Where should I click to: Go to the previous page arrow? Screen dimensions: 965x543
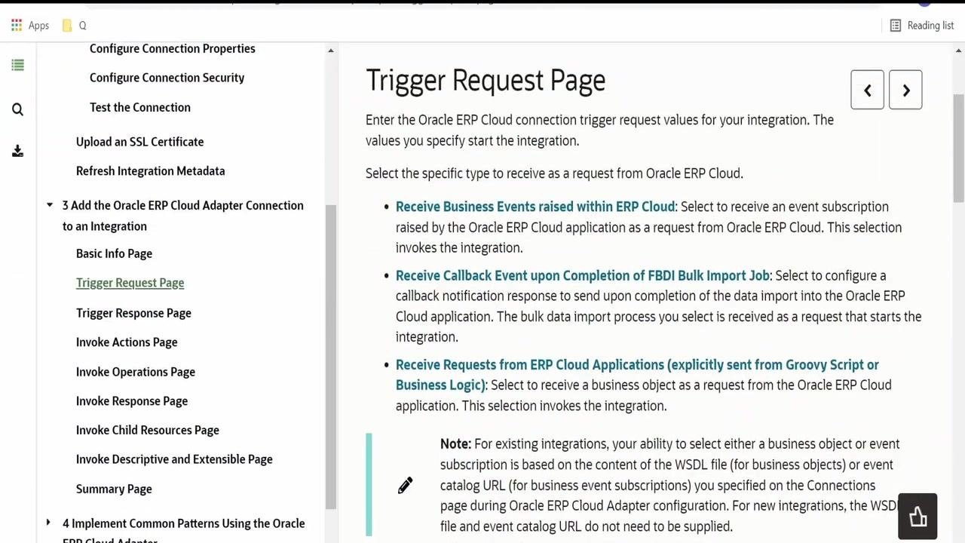coord(867,90)
